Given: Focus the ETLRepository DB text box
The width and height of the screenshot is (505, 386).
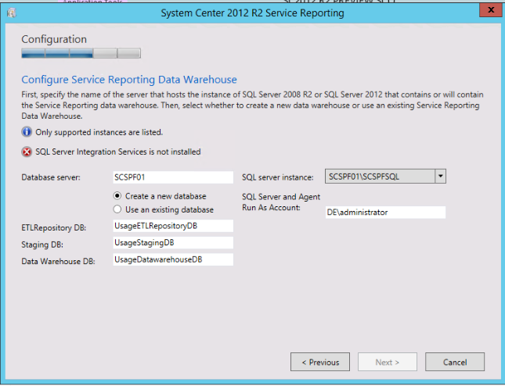Looking at the screenshot, I should click(x=172, y=226).
